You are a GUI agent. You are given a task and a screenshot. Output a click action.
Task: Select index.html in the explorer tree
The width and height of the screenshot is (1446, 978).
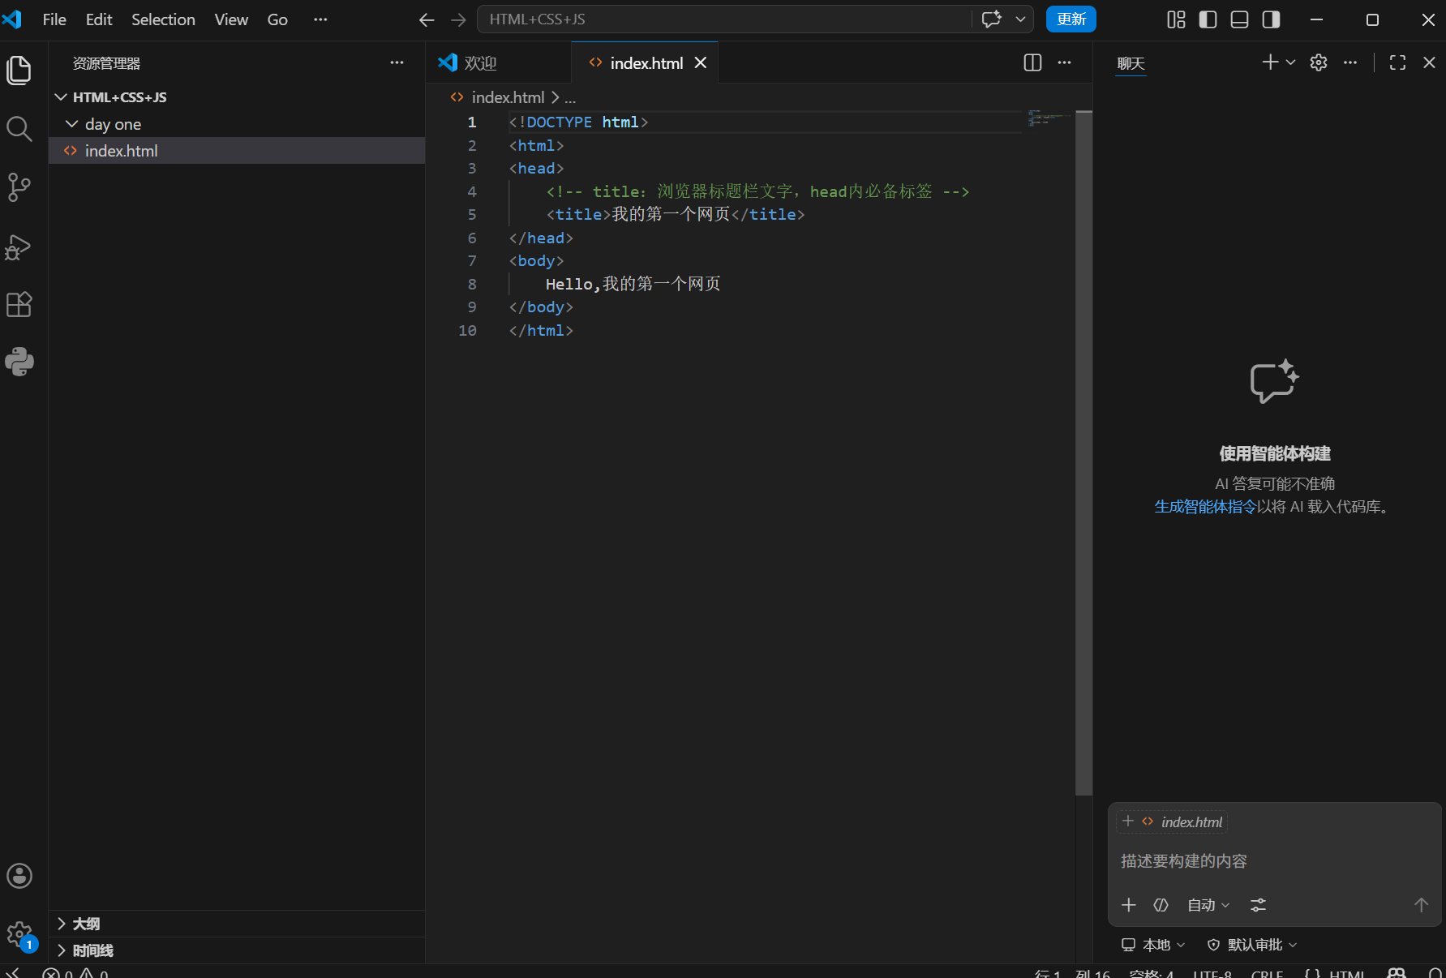[237, 151]
